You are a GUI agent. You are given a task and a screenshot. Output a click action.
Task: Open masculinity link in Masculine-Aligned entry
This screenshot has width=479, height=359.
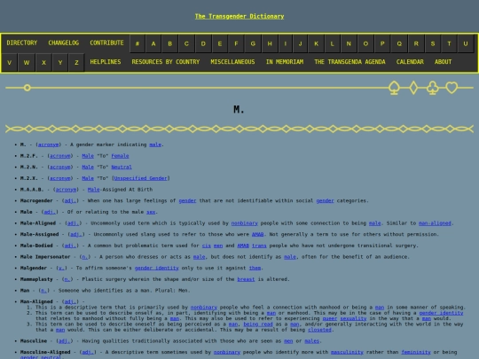point(347,352)
